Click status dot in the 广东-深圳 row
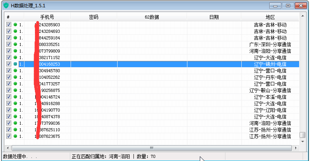 (x=16, y=44)
